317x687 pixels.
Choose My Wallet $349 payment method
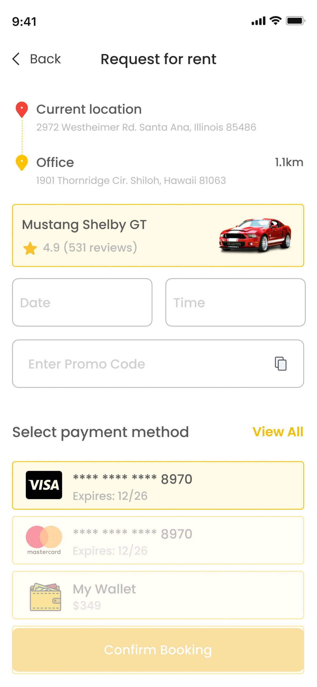tap(158, 595)
